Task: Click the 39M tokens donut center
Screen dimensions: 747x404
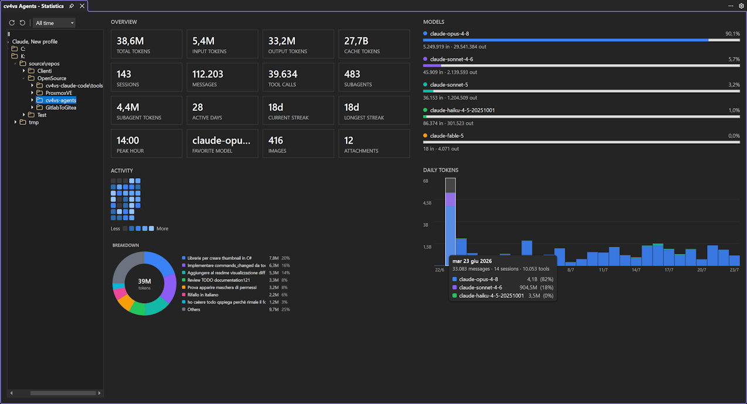Action: [144, 284]
